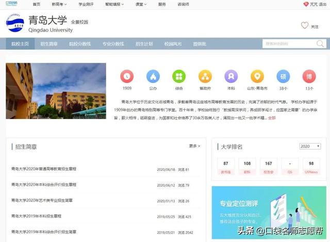This screenshot has width=330, height=242.
Task: Switch to the 专业分数线 tab
Action: pyautogui.click(x=113, y=44)
